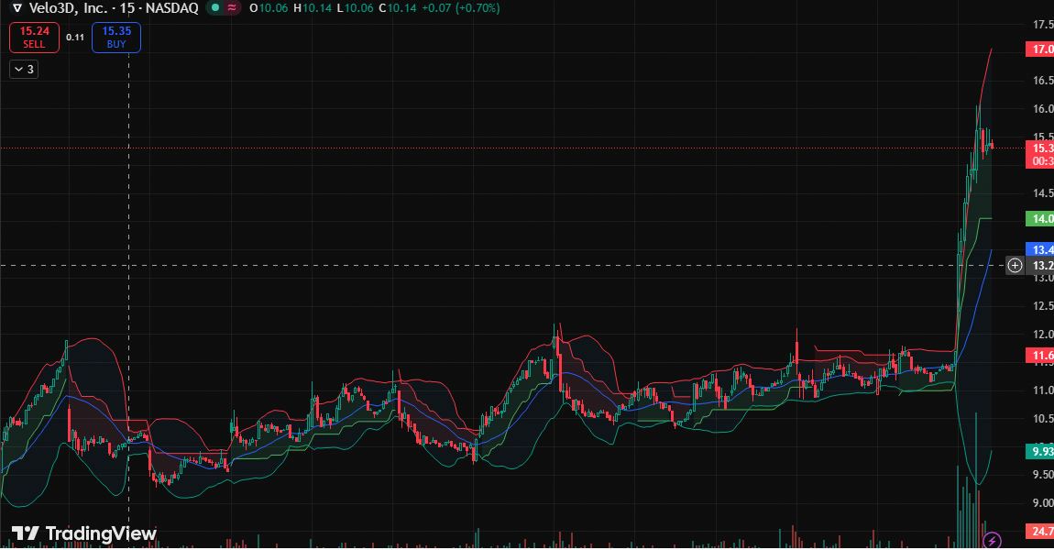Expand the indicators legend chevron showing 3

(x=24, y=70)
